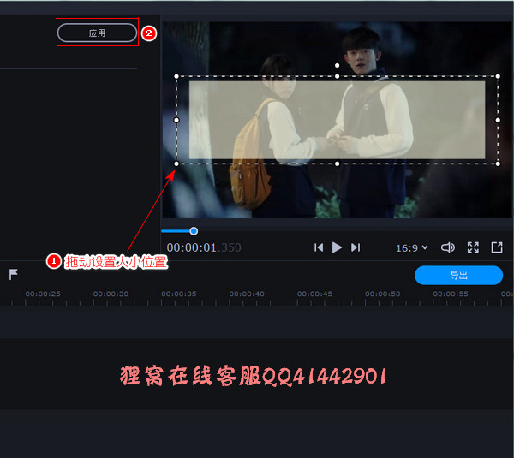The width and height of the screenshot is (514, 458).
Task: Click the 00:00:45 timeline ruler mark
Action: coord(314,294)
